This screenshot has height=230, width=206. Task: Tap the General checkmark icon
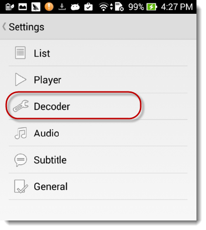pos(21,186)
